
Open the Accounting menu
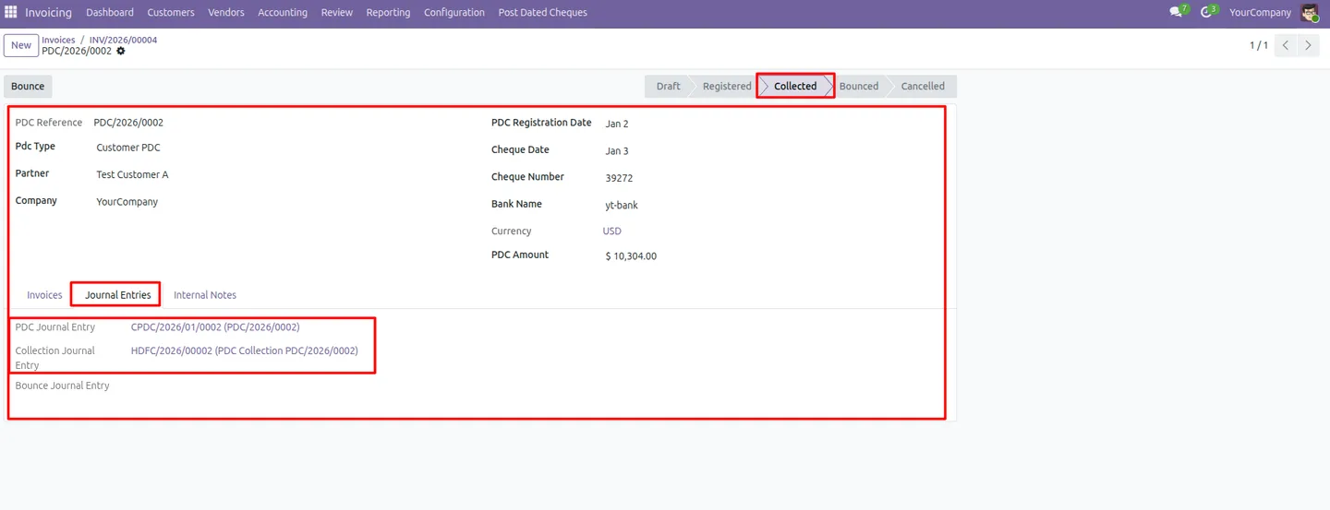click(x=283, y=12)
